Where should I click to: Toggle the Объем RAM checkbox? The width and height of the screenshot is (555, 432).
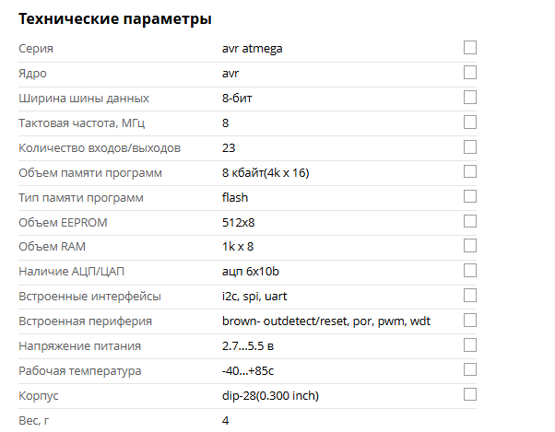click(470, 246)
